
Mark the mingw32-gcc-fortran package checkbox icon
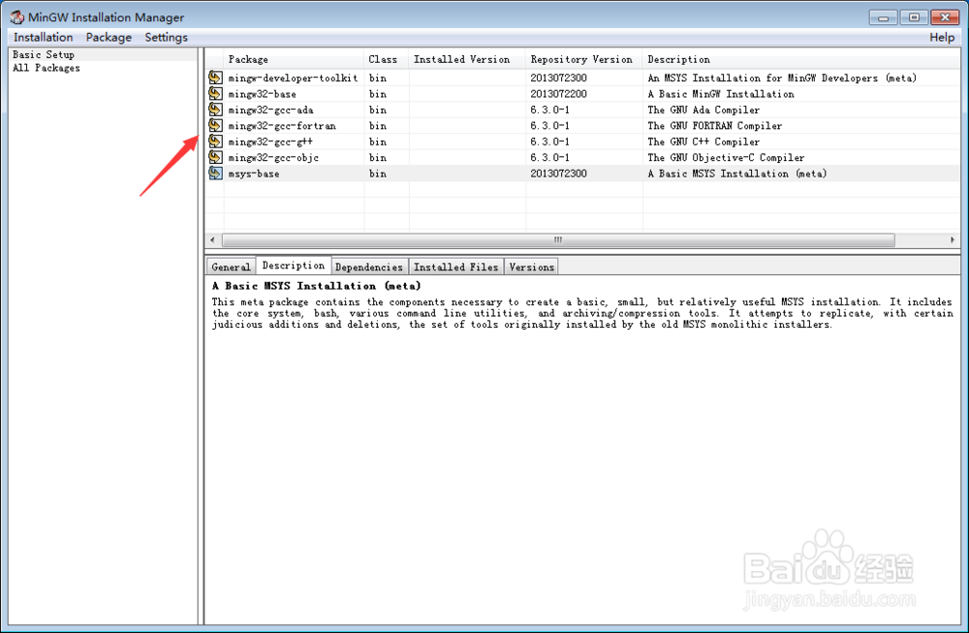215,125
